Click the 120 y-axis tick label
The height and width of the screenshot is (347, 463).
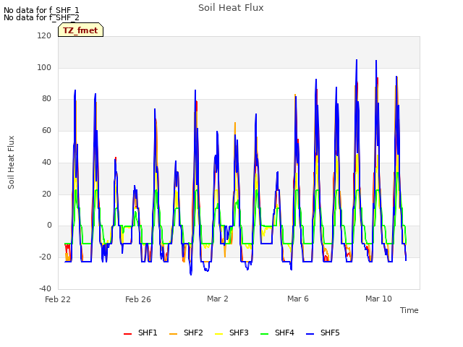click(44, 35)
